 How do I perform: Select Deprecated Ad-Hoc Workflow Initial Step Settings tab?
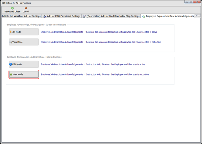111,16
